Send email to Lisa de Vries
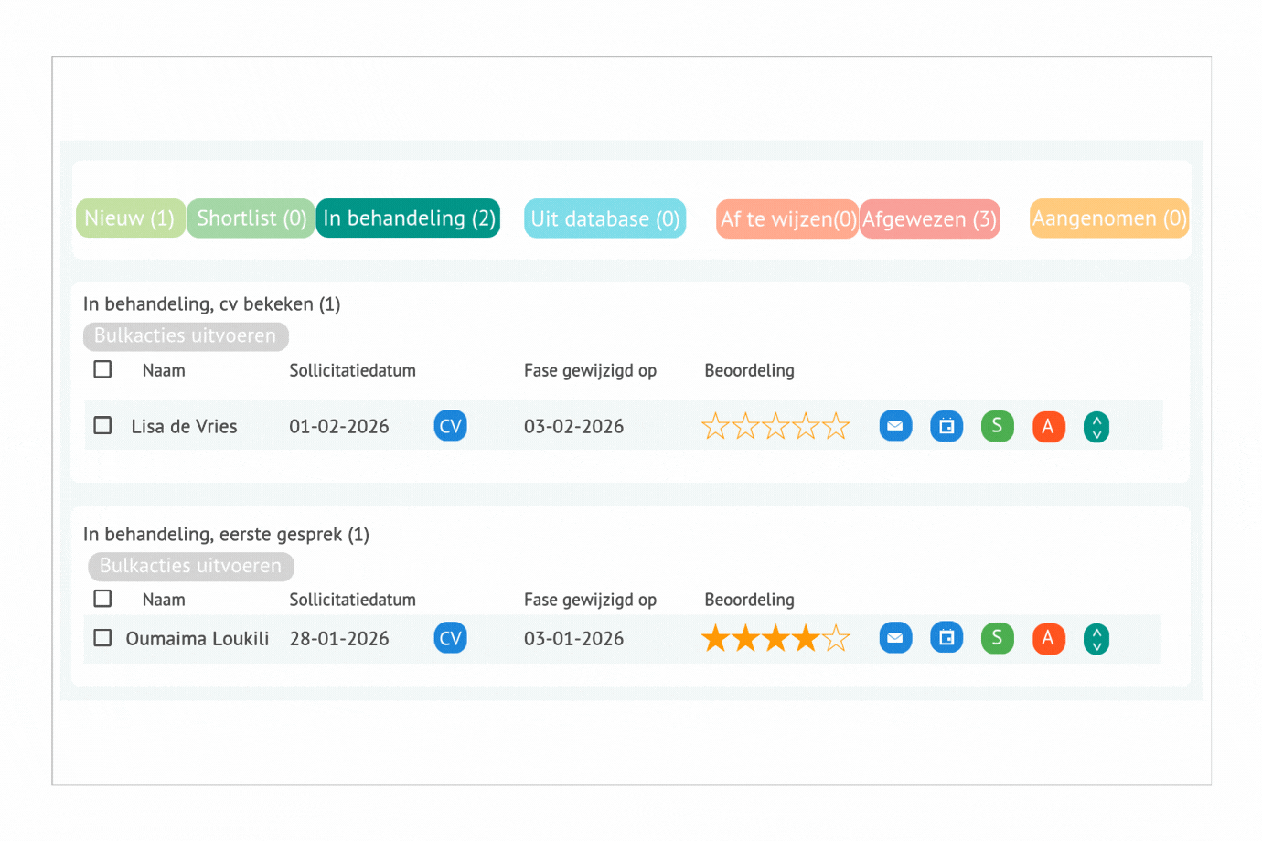Image resolution: width=1262 pixels, height=841 pixels. 895,426
